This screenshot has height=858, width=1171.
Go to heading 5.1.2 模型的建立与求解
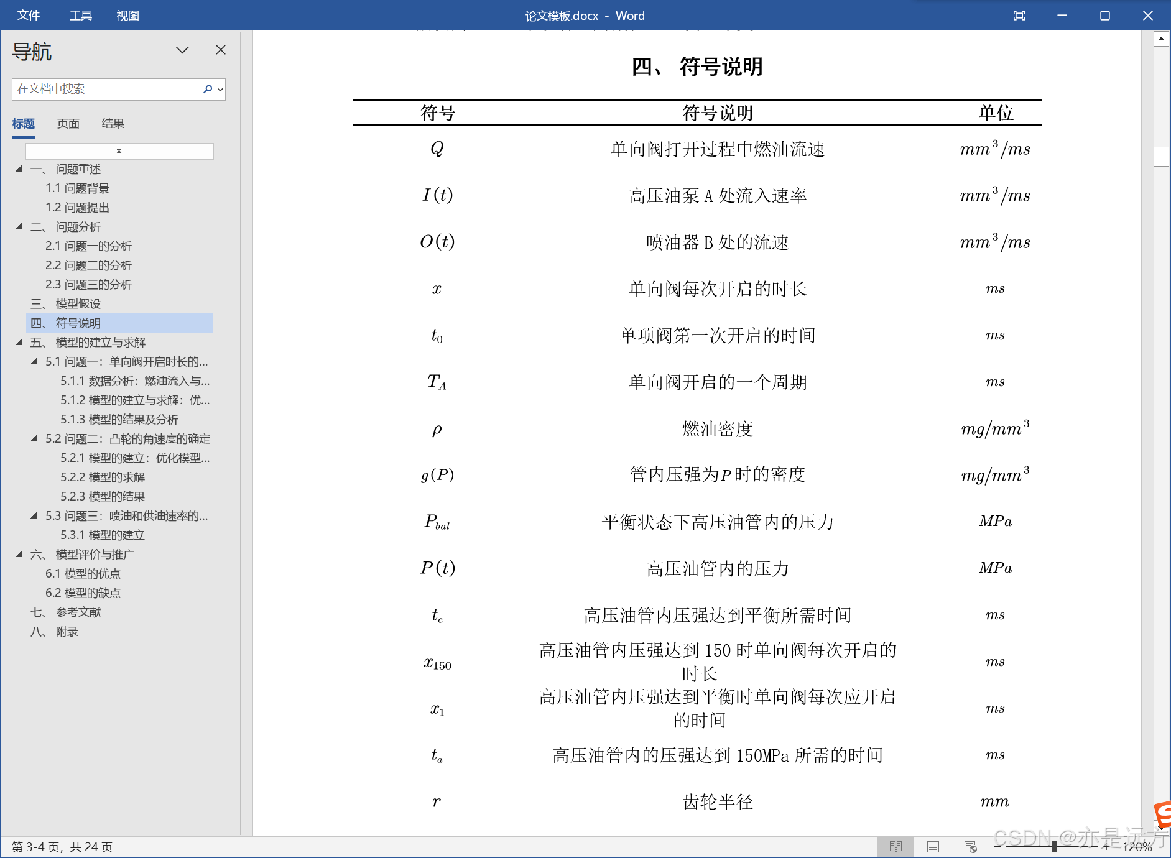135,400
